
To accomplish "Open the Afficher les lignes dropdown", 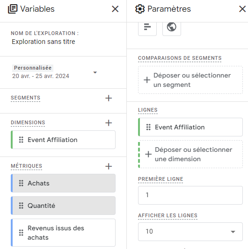I will pyautogui.click(x=190, y=232).
